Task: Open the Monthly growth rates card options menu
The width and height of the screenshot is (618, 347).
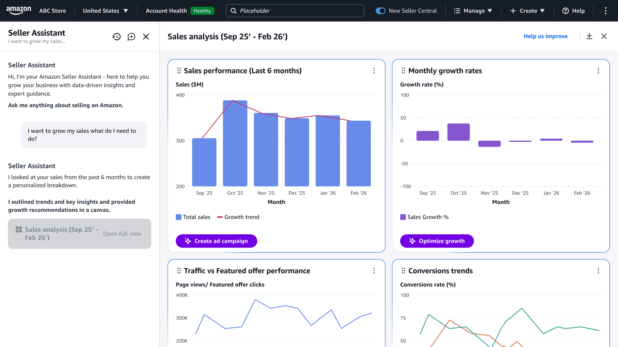Action: coord(598,71)
